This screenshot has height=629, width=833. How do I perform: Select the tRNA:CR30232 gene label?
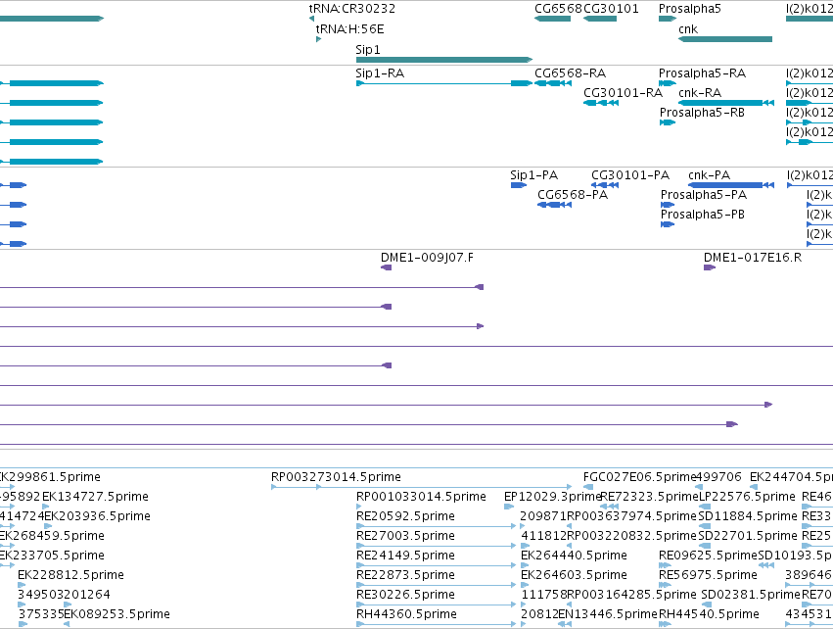(351, 9)
